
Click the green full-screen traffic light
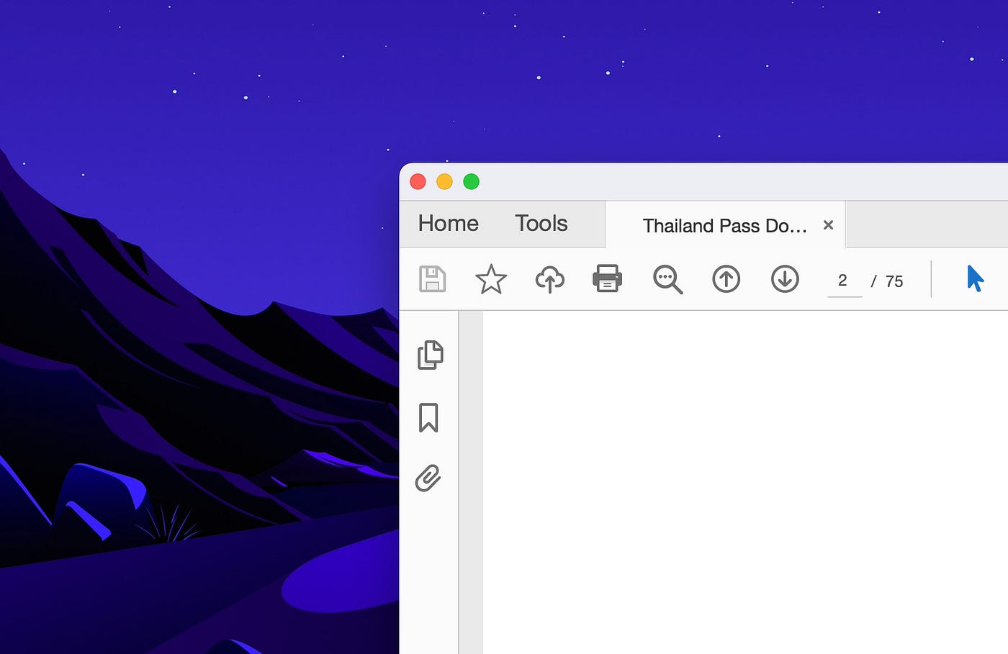pyautogui.click(x=472, y=181)
